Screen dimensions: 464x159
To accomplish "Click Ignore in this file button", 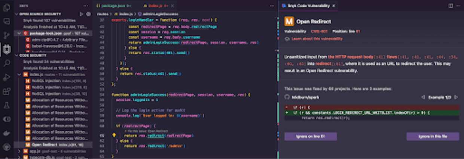I will pyautogui.click(x=433, y=136).
